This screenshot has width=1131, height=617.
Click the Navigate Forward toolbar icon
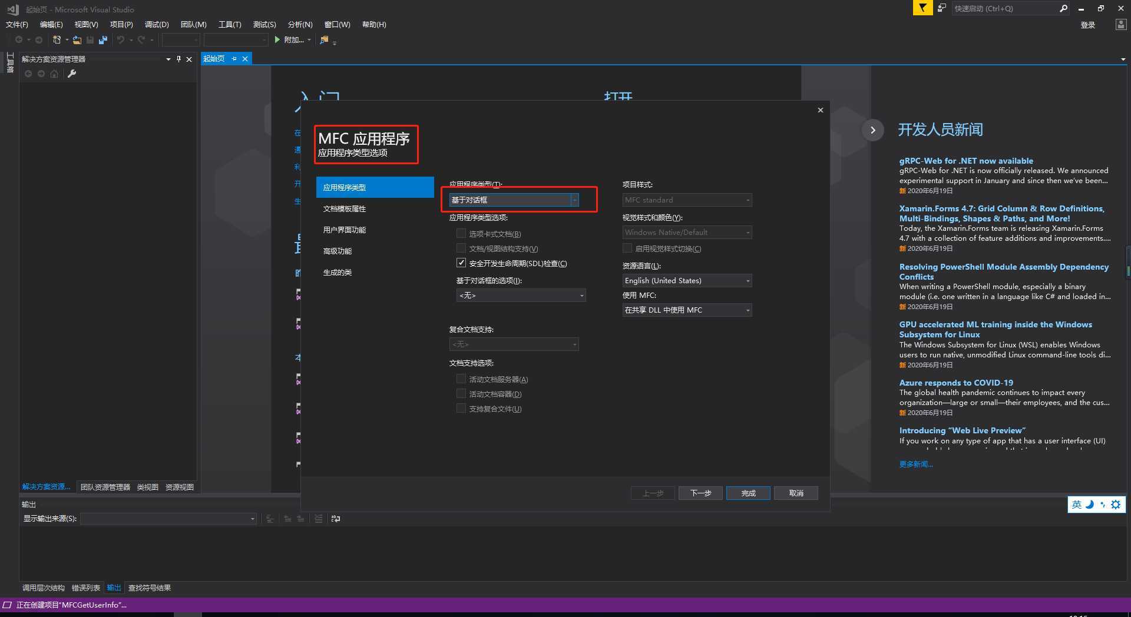[x=39, y=40]
